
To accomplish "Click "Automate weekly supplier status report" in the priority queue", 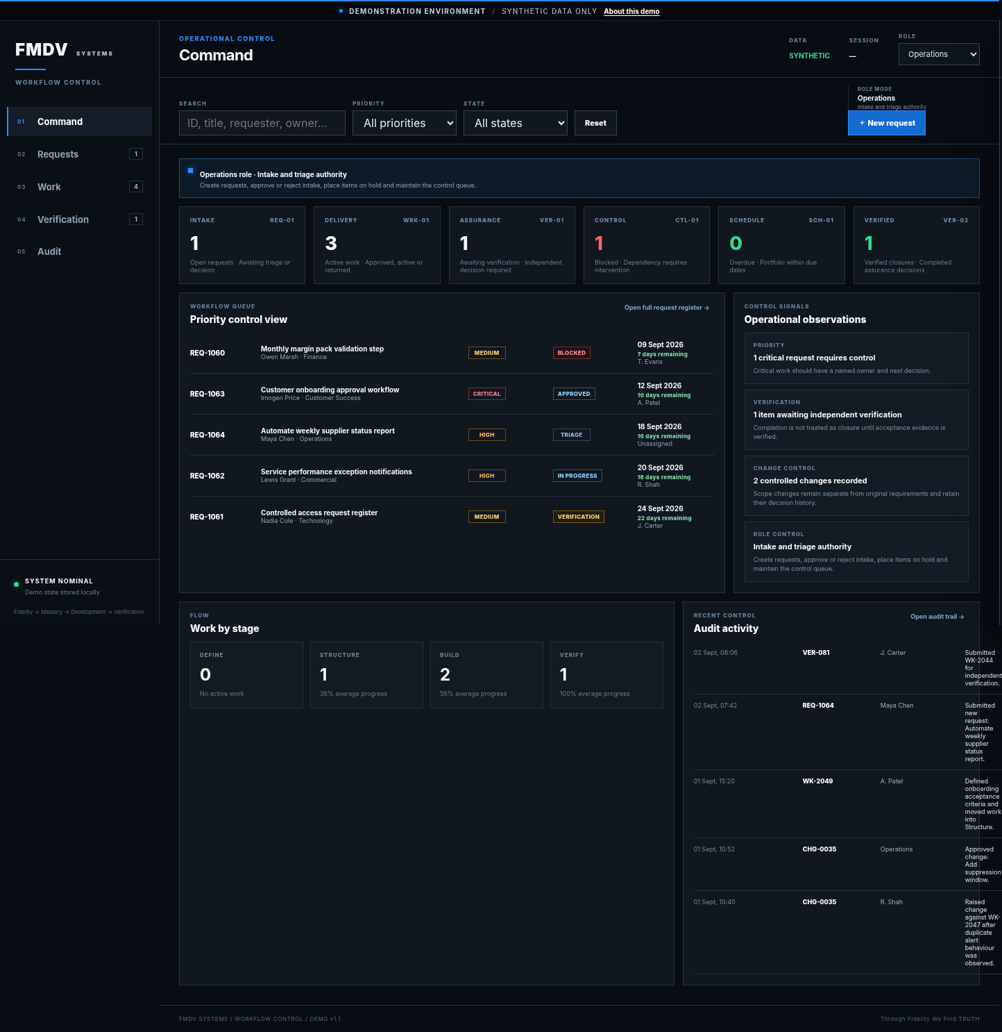I will pyautogui.click(x=328, y=431).
